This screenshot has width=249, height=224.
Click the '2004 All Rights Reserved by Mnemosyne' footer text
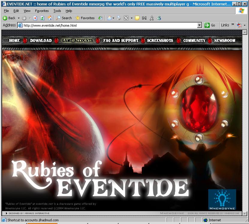[x=213, y=214]
